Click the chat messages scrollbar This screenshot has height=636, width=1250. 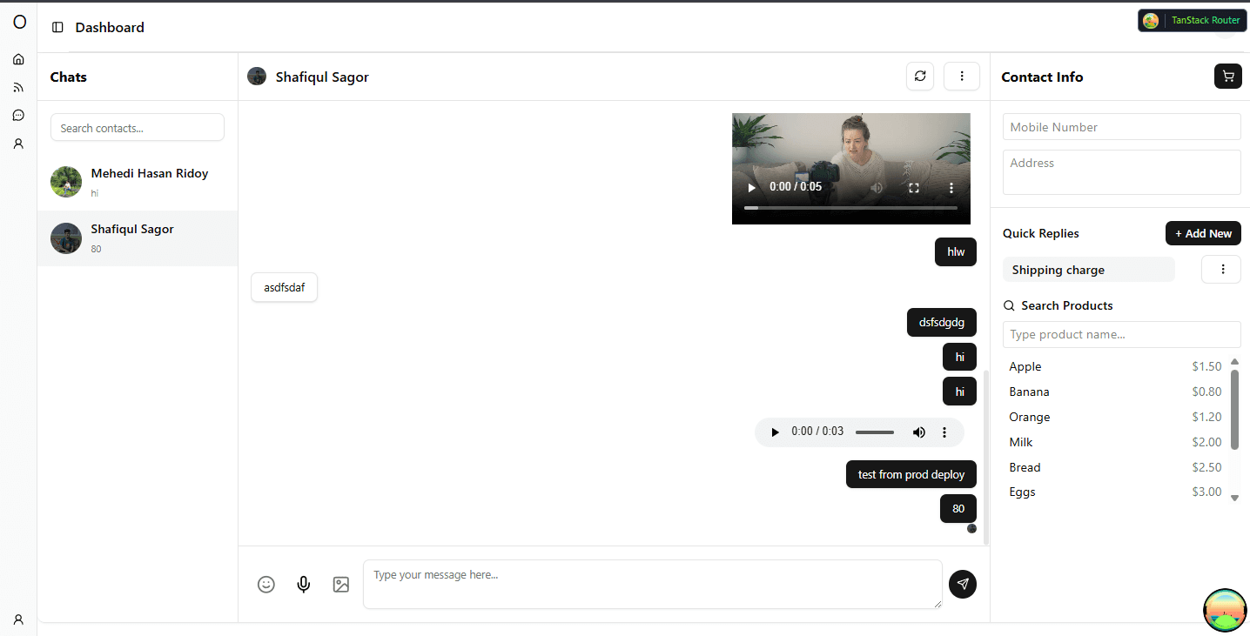[x=986, y=458]
